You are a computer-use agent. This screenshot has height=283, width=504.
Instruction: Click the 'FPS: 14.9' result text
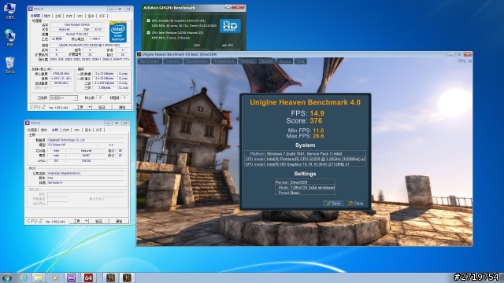(307, 113)
